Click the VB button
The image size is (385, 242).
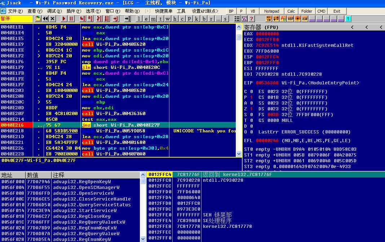(253, 11)
